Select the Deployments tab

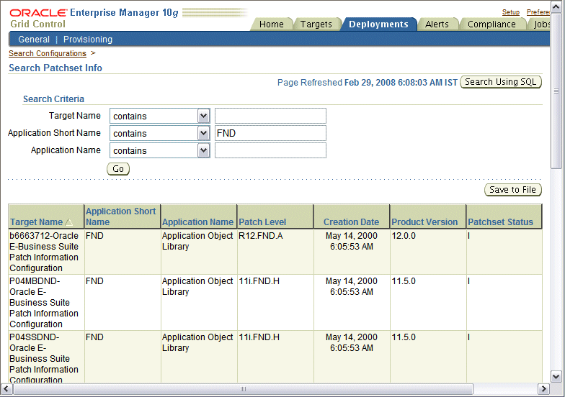(x=378, y=24)
